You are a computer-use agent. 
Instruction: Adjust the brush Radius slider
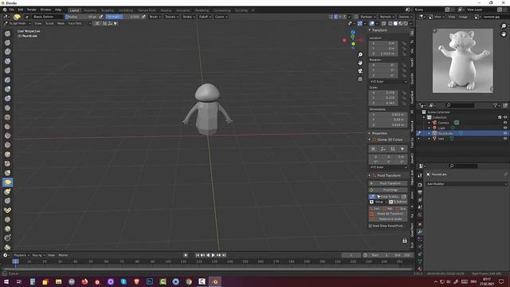pos(81,17)
